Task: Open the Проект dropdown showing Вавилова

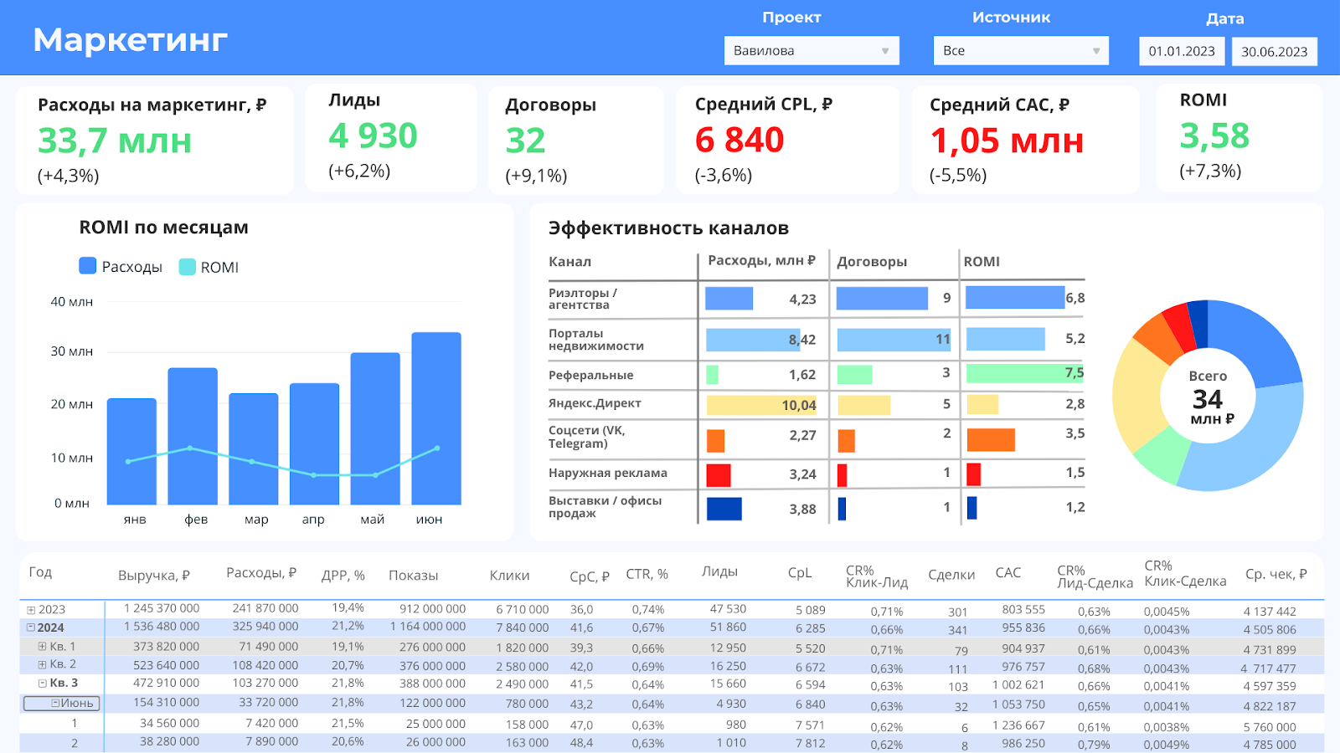Action: click(811, 51)
